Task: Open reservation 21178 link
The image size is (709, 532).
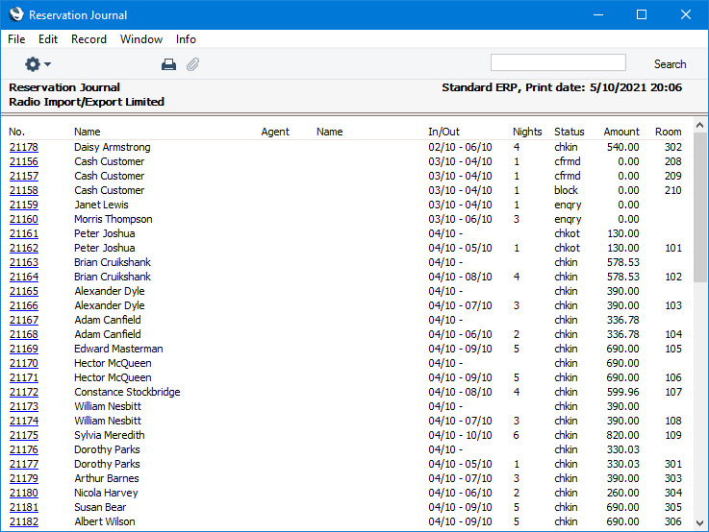Action: tap(24, 147)
